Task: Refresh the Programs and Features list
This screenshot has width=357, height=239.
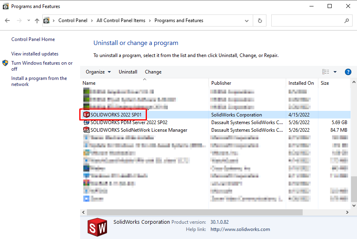Action: [x=260, y=20]
